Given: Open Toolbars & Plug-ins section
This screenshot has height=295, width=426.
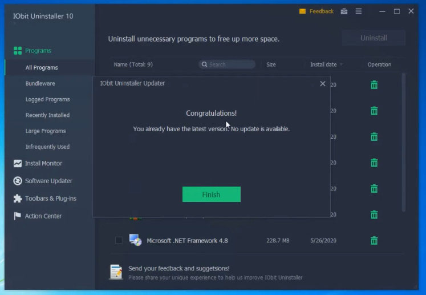Looking at the screenshot, I should [51, 199].
